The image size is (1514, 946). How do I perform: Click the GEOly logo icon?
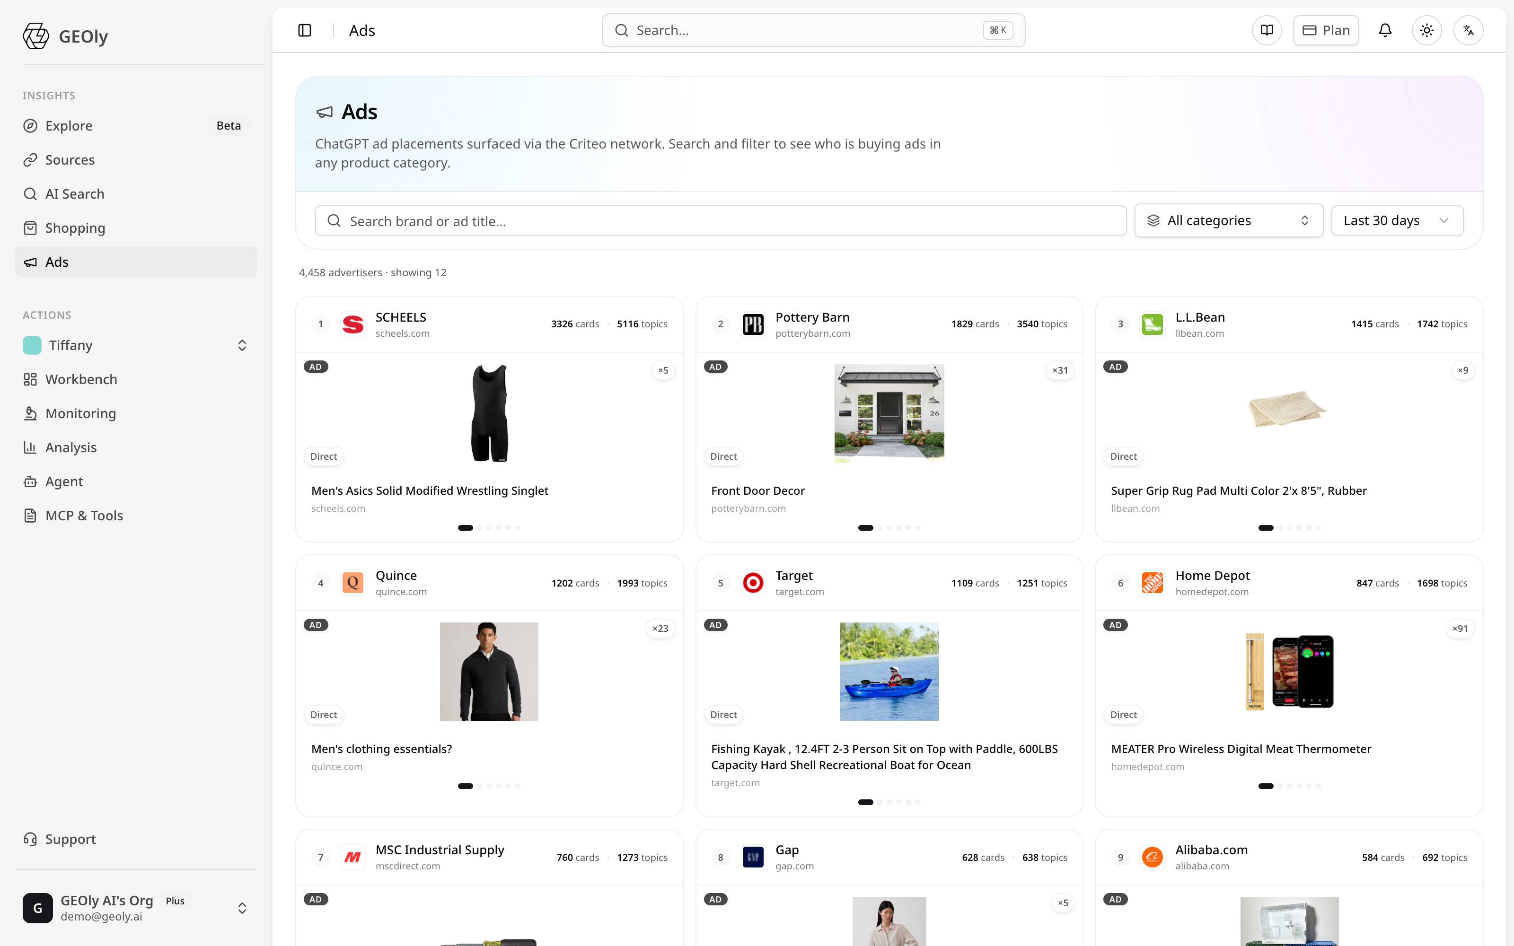tap(35, 35)
